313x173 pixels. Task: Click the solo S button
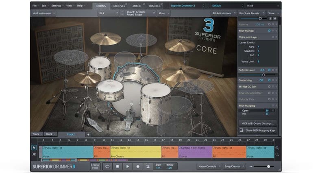pyautogui.click(x=270, y=19)
